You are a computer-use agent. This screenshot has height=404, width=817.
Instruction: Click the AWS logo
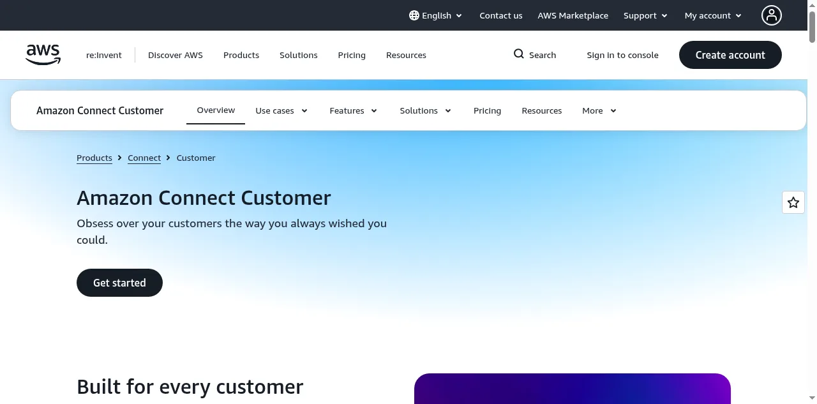[x=43, y=55]
